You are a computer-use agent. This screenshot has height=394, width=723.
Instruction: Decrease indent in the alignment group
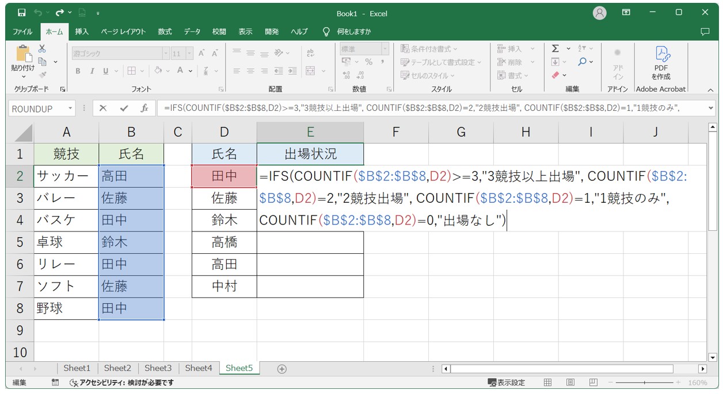279,71
